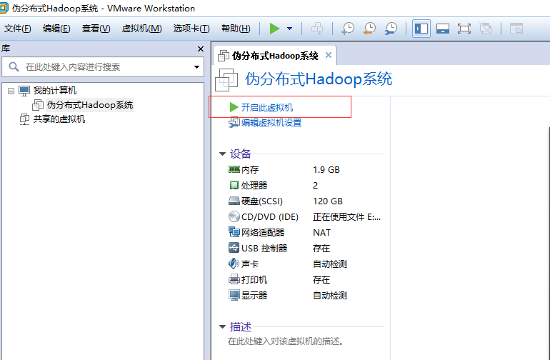Open the 选项卡(T) menu
The height and width of the screenshot is (360, 550).
(x=191, y=29)
